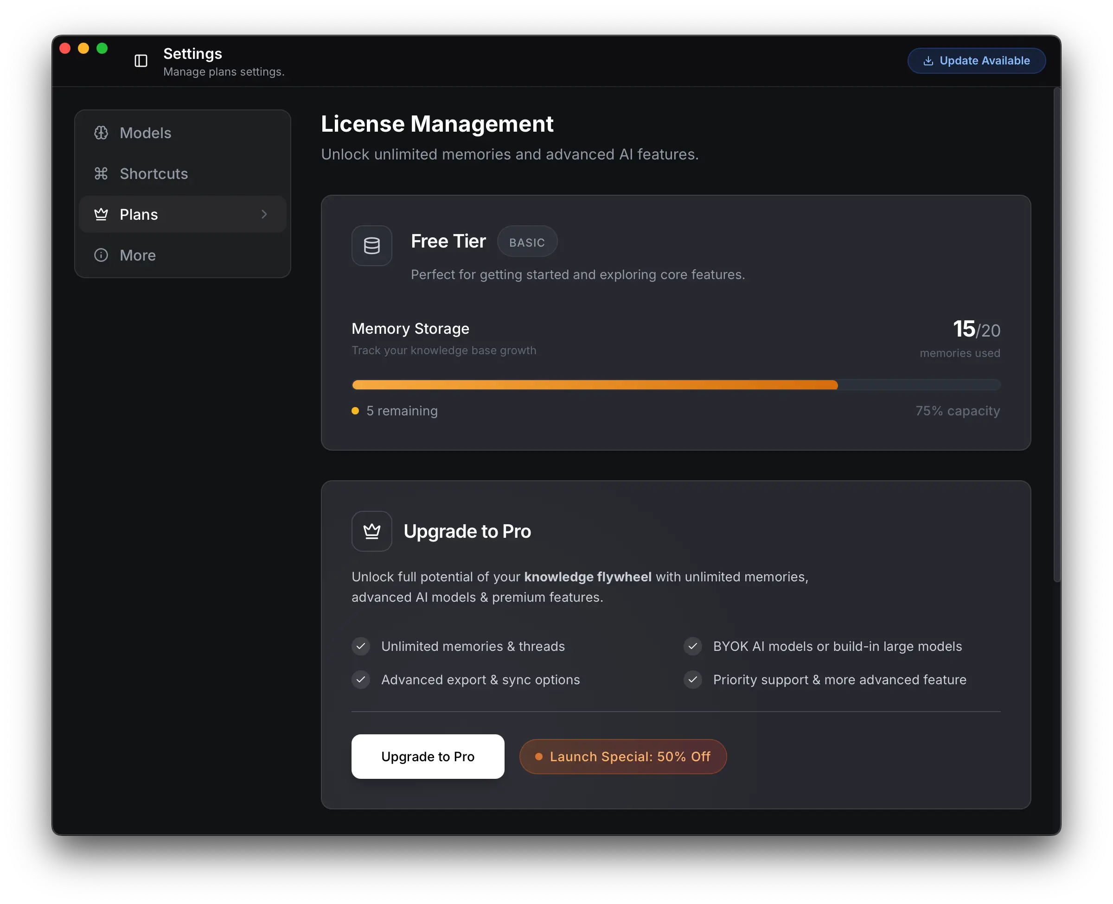Click download icon in Update Available
This screenshot has width=1113, height=904.
point(928,61)
